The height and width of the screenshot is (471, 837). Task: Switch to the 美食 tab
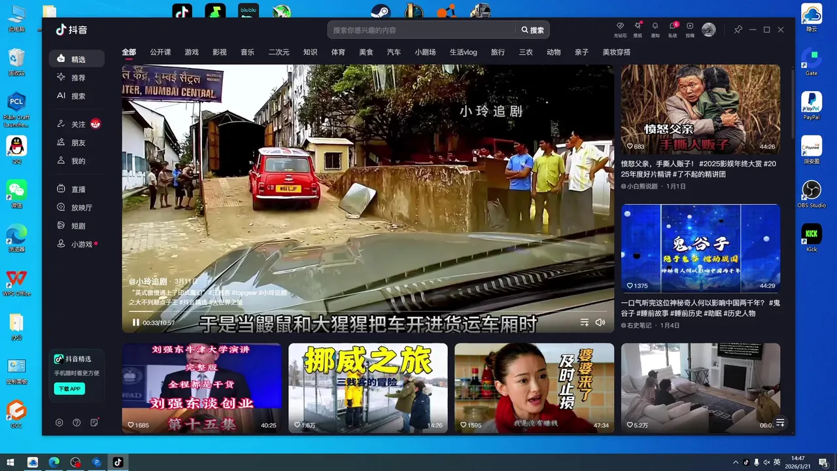tap(366, 52)
